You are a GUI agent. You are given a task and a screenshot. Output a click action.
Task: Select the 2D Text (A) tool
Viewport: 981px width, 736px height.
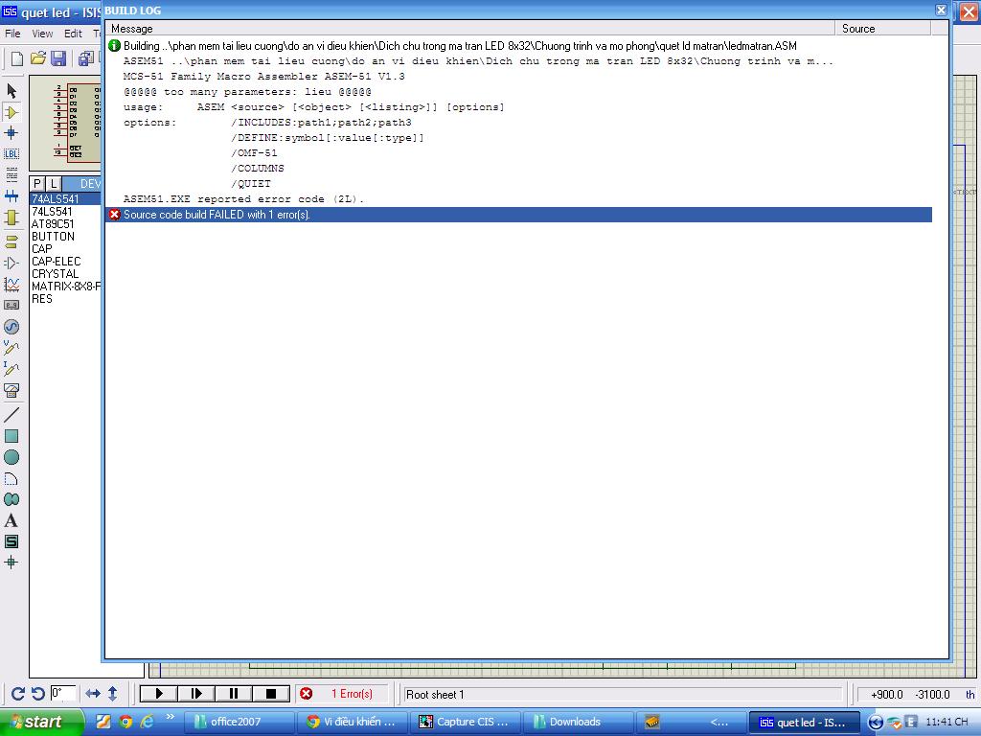[11, 520]
